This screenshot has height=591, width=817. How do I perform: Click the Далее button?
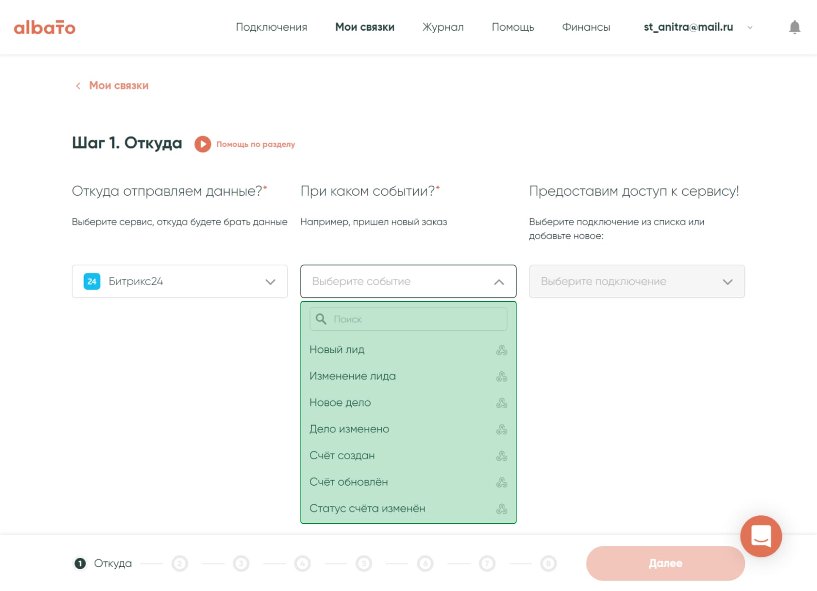[665, 563]
